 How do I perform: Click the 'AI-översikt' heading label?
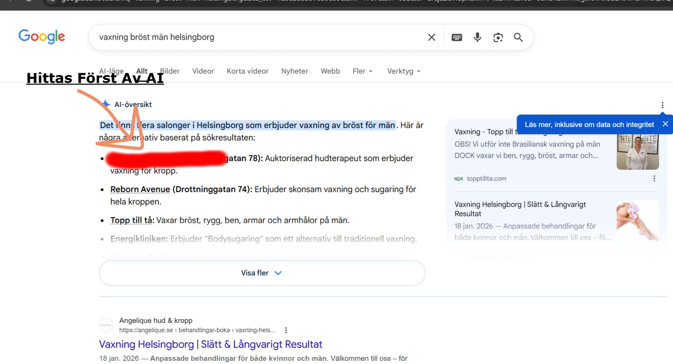(133, 105)
